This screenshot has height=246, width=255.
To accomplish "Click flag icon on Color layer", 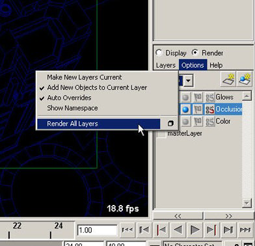I will [x=198, y=121].
